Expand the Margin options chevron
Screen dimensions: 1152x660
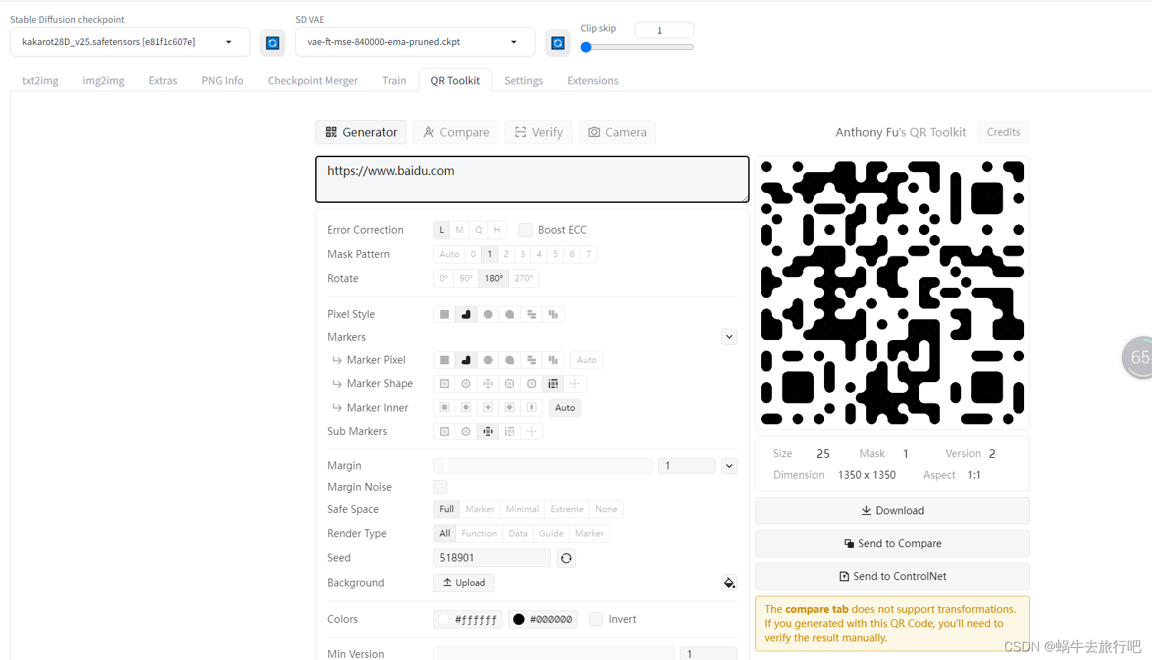point(729,466)
